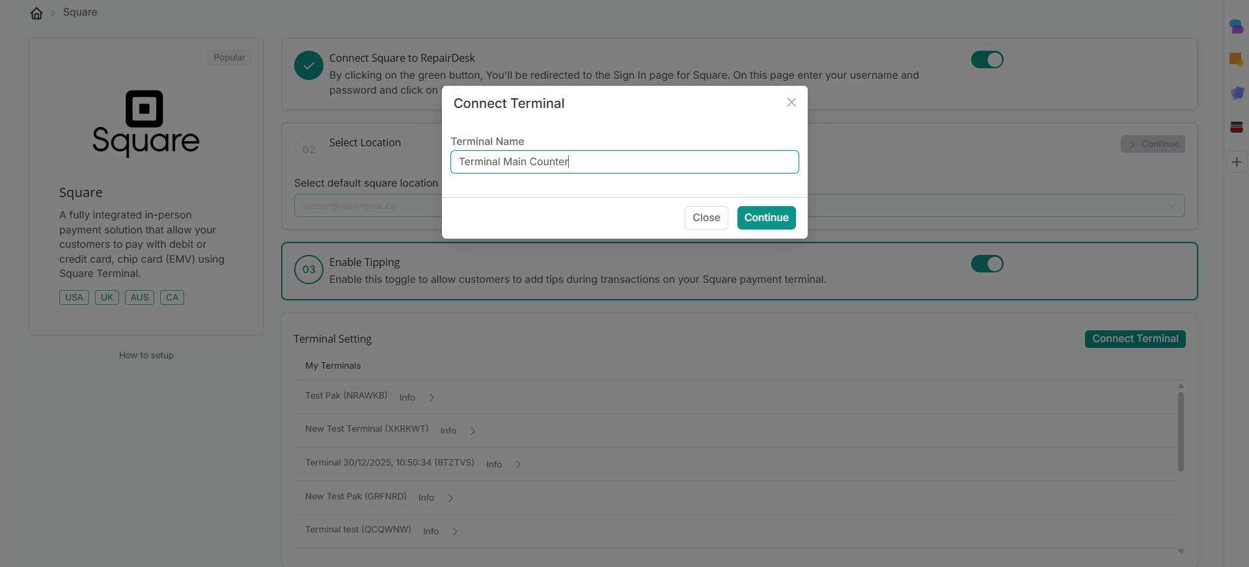Click the home breadcrumb icon

coord(36,13)
